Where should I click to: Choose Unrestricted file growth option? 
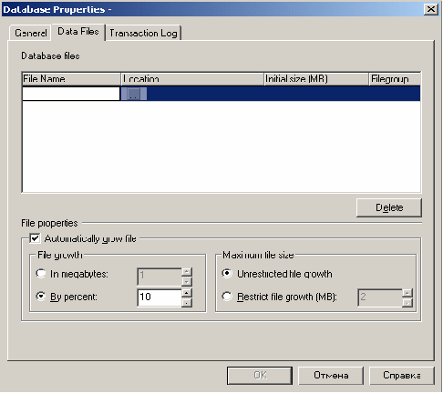click(x=227, y=274)
